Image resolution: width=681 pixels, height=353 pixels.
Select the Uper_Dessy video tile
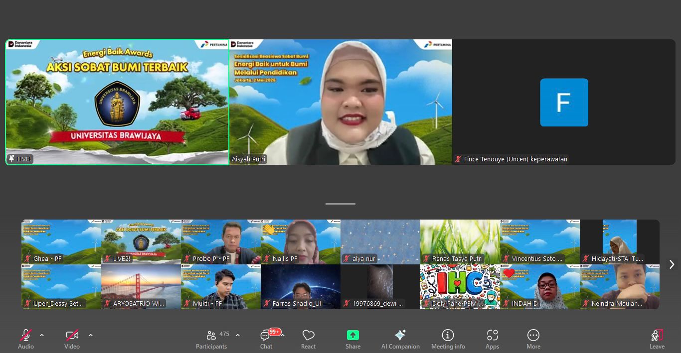pos(61,287)
